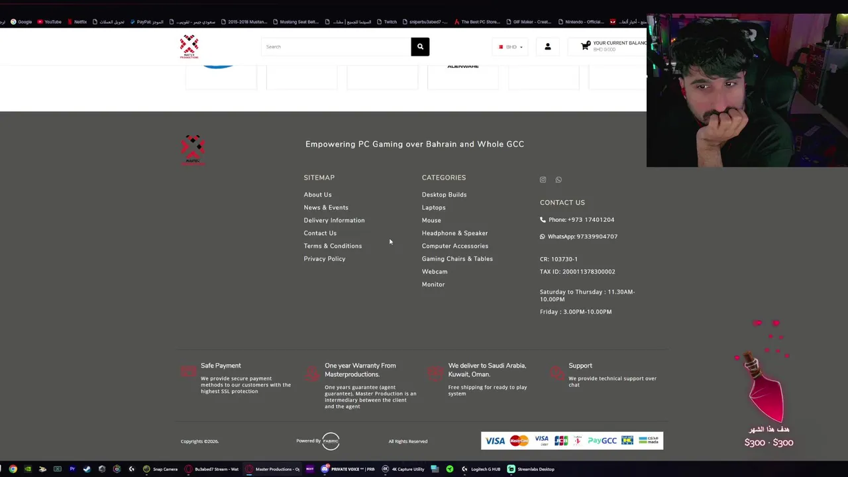Screen dimensions: 848x477
Task: Browse the Gaming Chairs & Tables category
Action: point(457,259)
